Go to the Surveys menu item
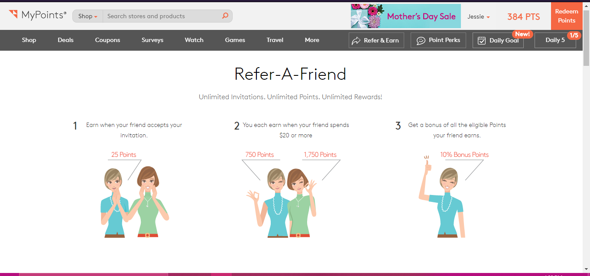 [x=152, y=40]
